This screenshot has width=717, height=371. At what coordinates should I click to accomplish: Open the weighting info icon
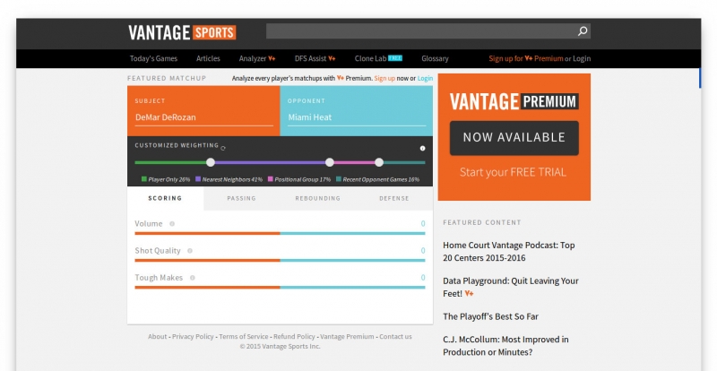pos(422,148)
